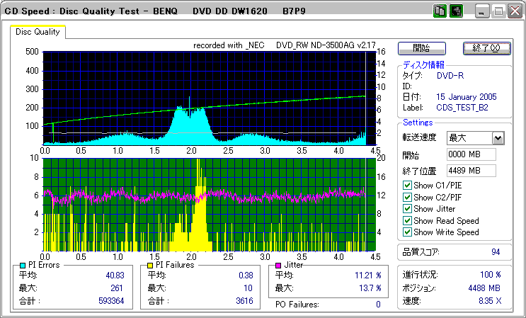Click the cyan PI Errors color swatch
The width and height of the screenshot is (526, 318).
[23, 265]
